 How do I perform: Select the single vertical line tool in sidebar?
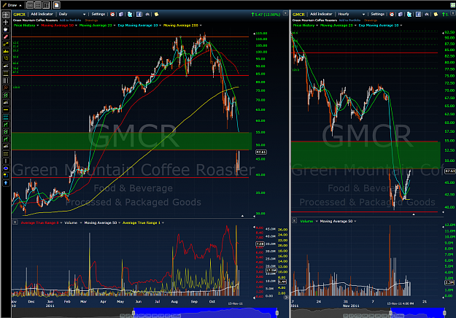click(6, 161)
